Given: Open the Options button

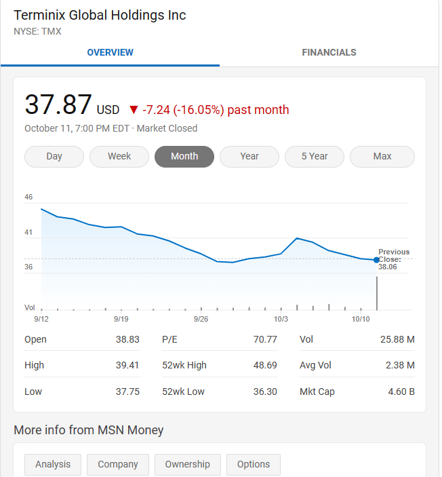Looking at the screenshot, I should tap(254, 465).
